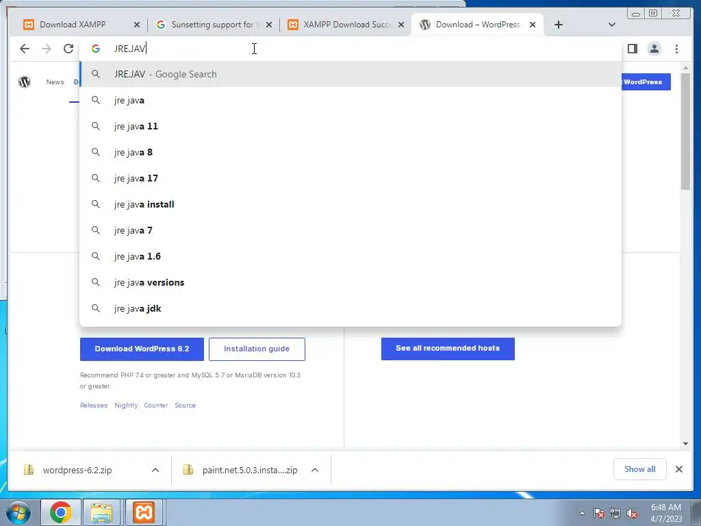Open the Releases link
701x526 pixels.
94,405
